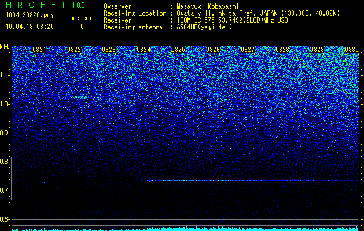
Task: Click the 0.8 kHz axis label
Action: click(x=5, y=162)
